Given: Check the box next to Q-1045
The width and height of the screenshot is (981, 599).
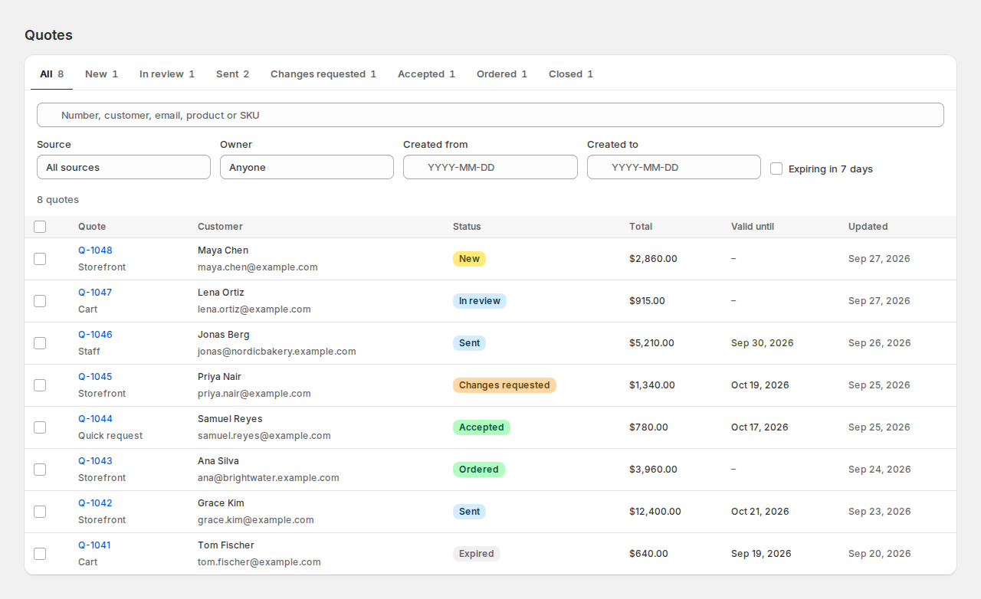Looking at the screenshot, I should pyautogui.click(x=40, y=385).
